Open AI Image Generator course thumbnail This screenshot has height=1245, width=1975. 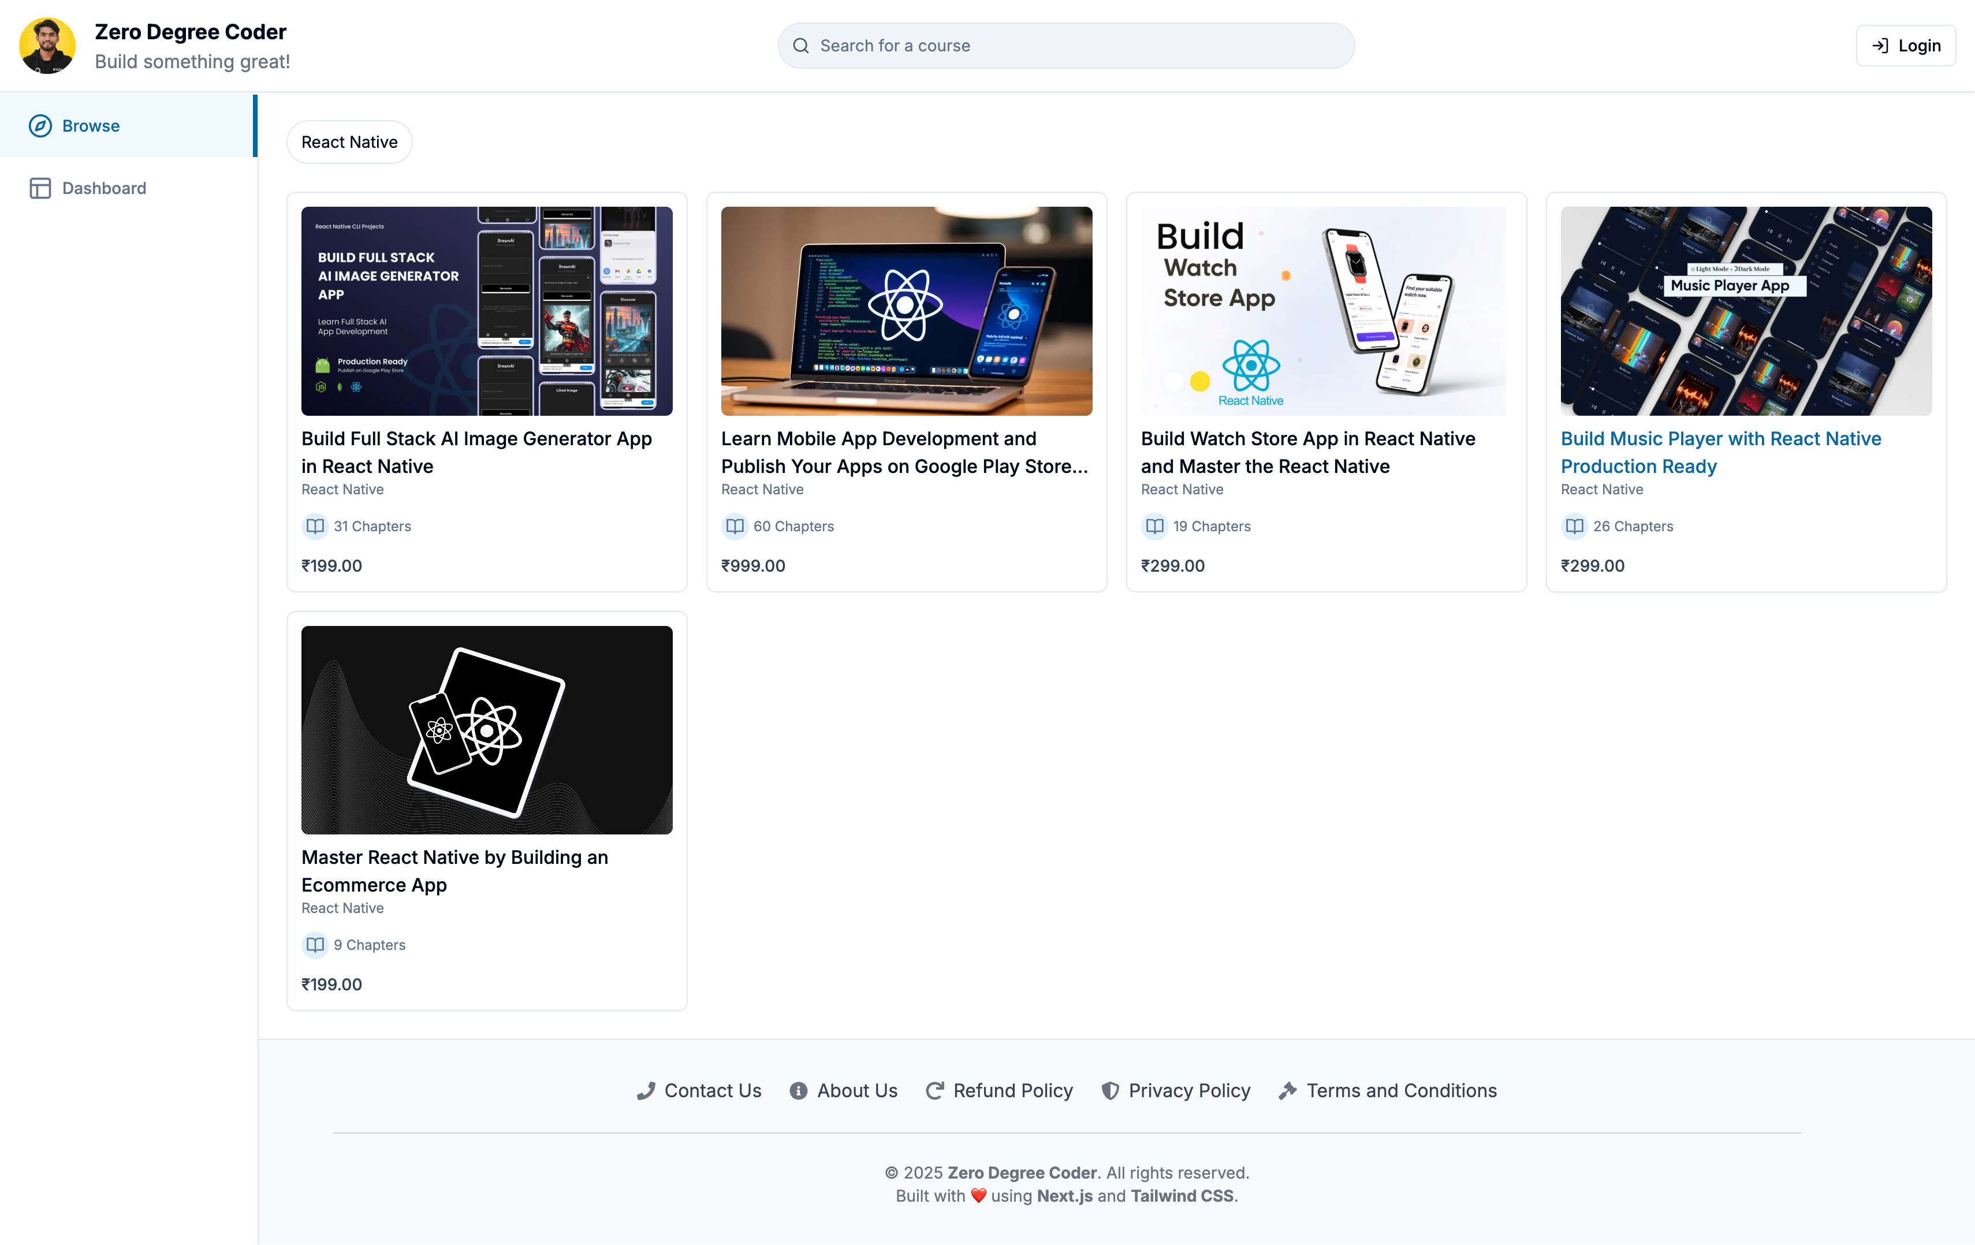point(486,311)
